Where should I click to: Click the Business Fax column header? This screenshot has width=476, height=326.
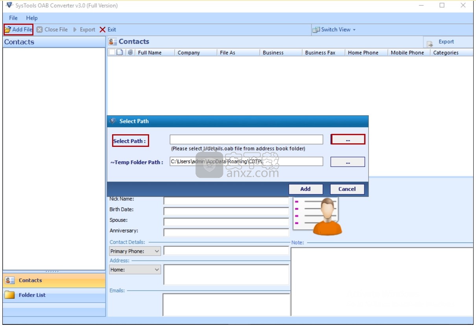pyautogui.click(x=323, y=52)
